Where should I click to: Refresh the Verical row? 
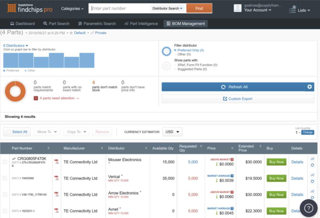(x=312, y=181)
